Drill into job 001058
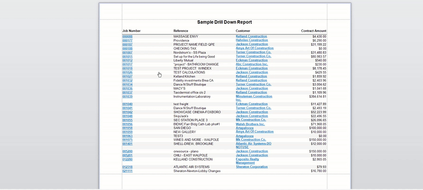 (x=127, y=128)
